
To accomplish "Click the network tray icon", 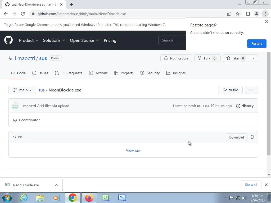I will click(x=238, y=198).
